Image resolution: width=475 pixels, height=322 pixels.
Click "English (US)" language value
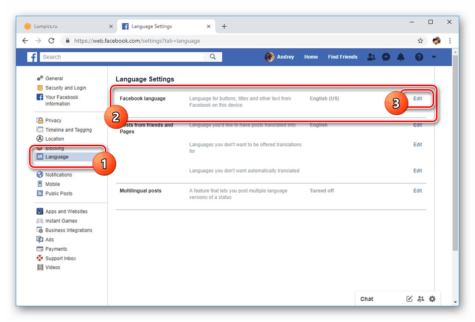[x=324, y=98]
